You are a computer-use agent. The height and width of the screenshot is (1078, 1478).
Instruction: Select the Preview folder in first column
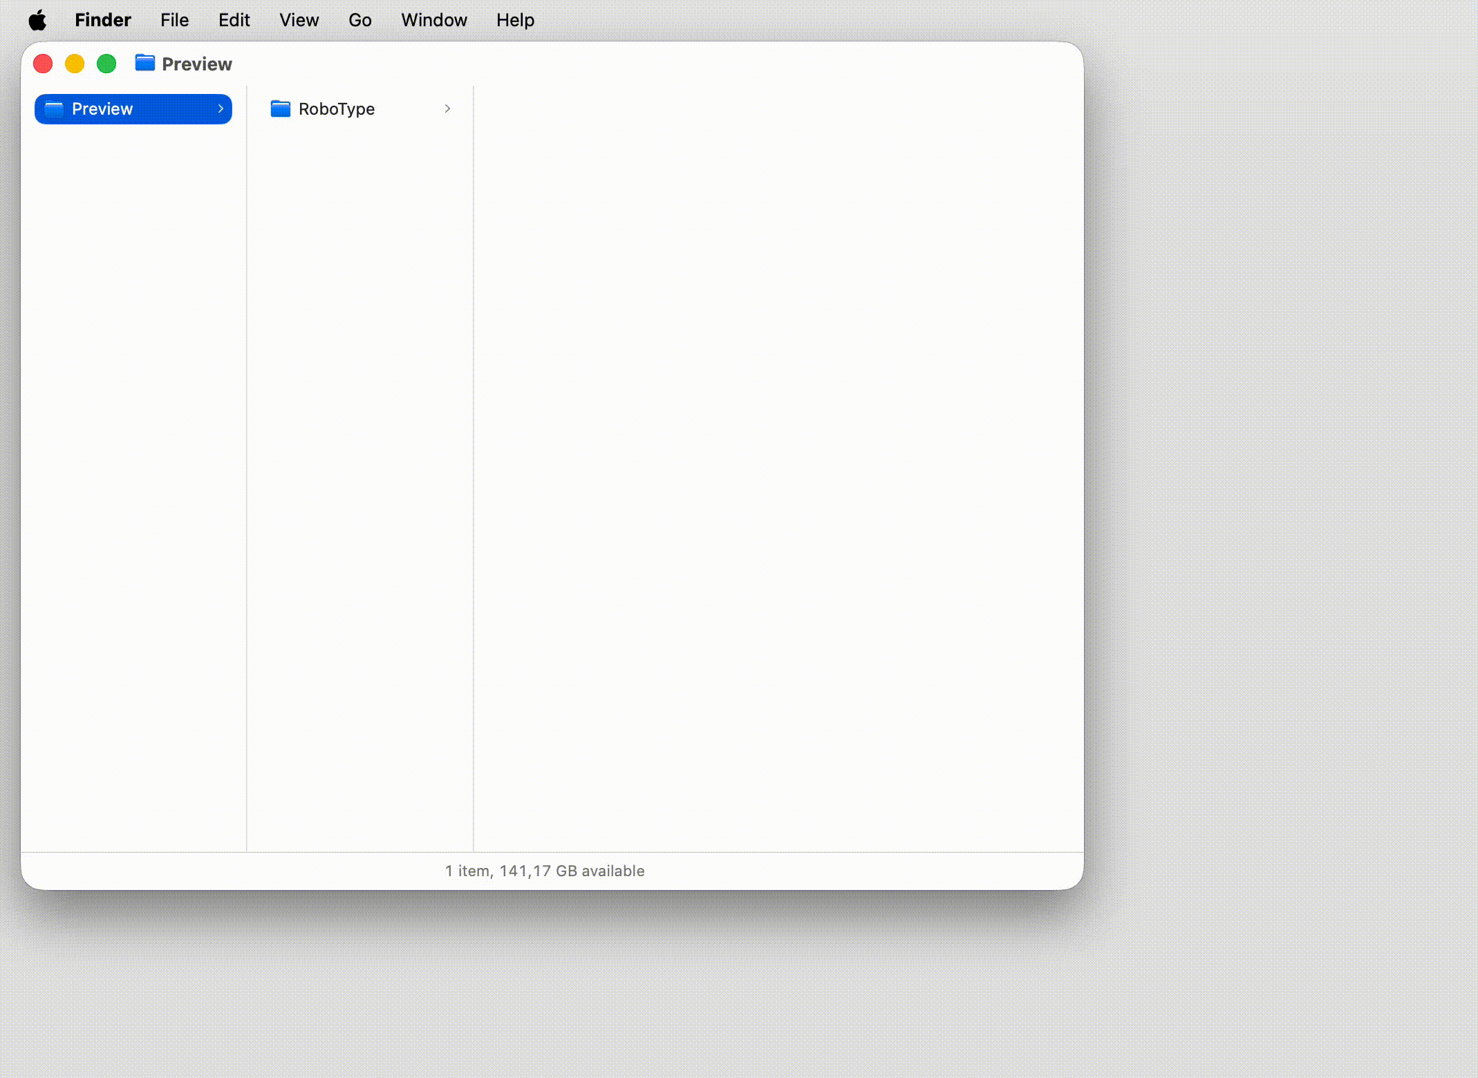point(102,109)
